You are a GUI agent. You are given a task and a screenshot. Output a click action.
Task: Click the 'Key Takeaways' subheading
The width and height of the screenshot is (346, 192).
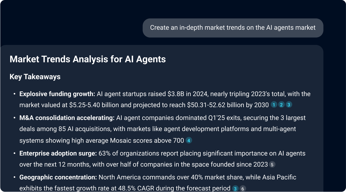35,77
